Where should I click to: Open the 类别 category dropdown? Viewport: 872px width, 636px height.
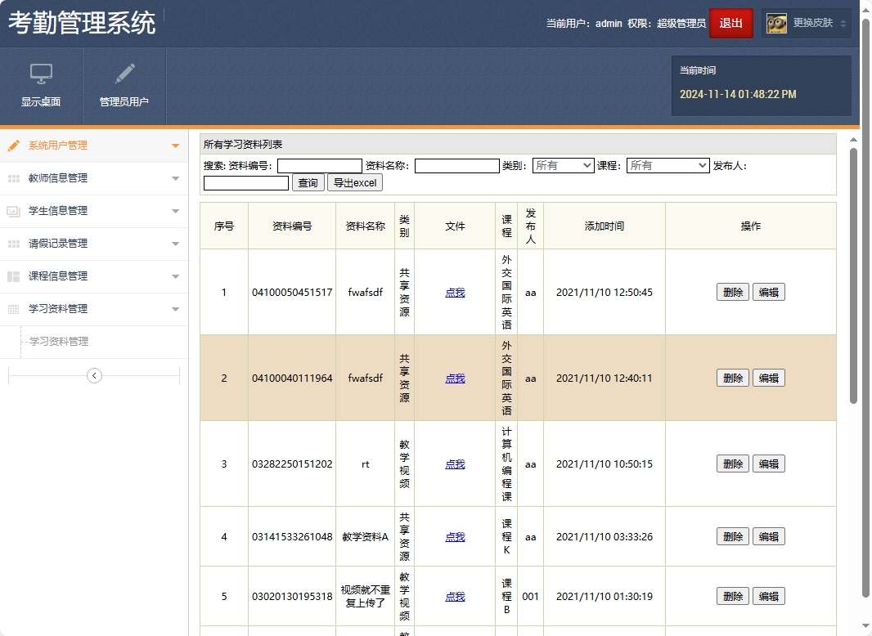(563, 165)
